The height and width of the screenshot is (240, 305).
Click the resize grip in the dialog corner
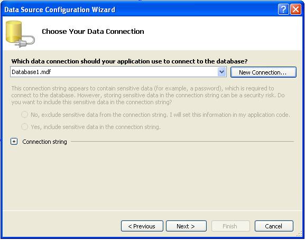[299, 234]
